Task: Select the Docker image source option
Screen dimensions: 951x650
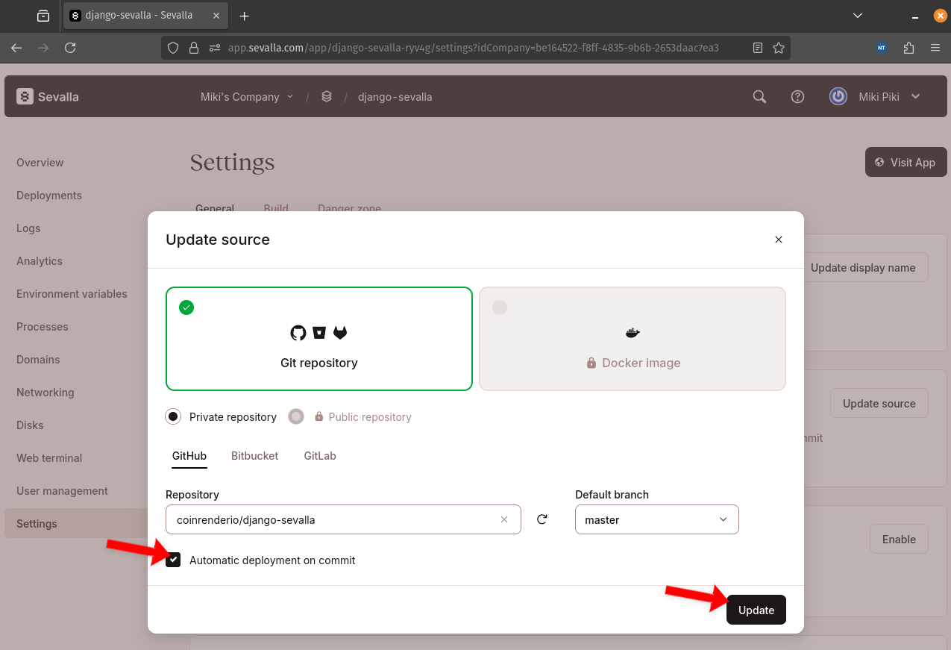Action: tap(632, 339)
